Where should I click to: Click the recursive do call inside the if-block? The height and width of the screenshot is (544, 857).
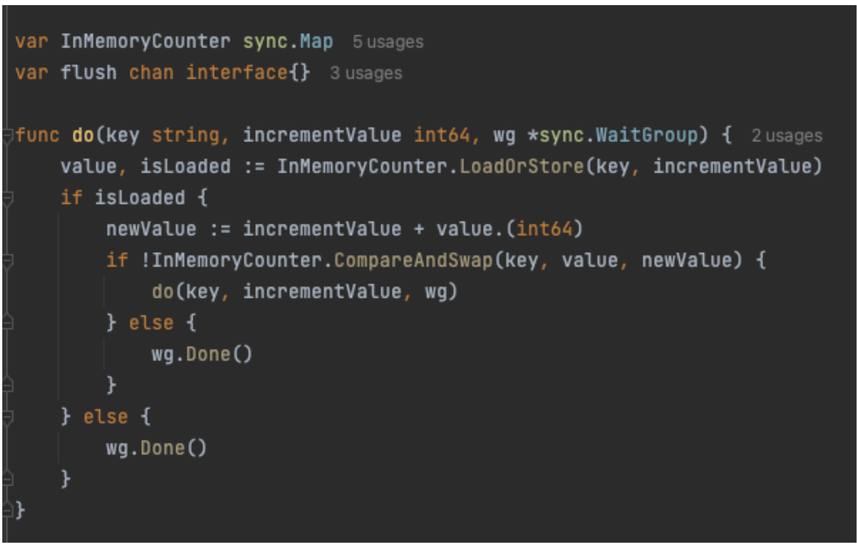(162, 292)
